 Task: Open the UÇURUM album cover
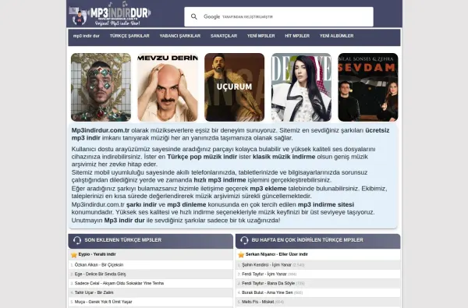point(234,87)
